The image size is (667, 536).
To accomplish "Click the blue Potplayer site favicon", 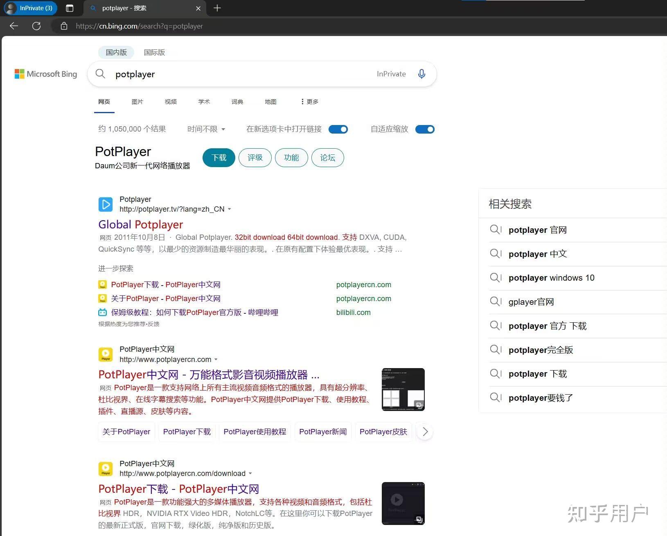I will tap(106, 204).
